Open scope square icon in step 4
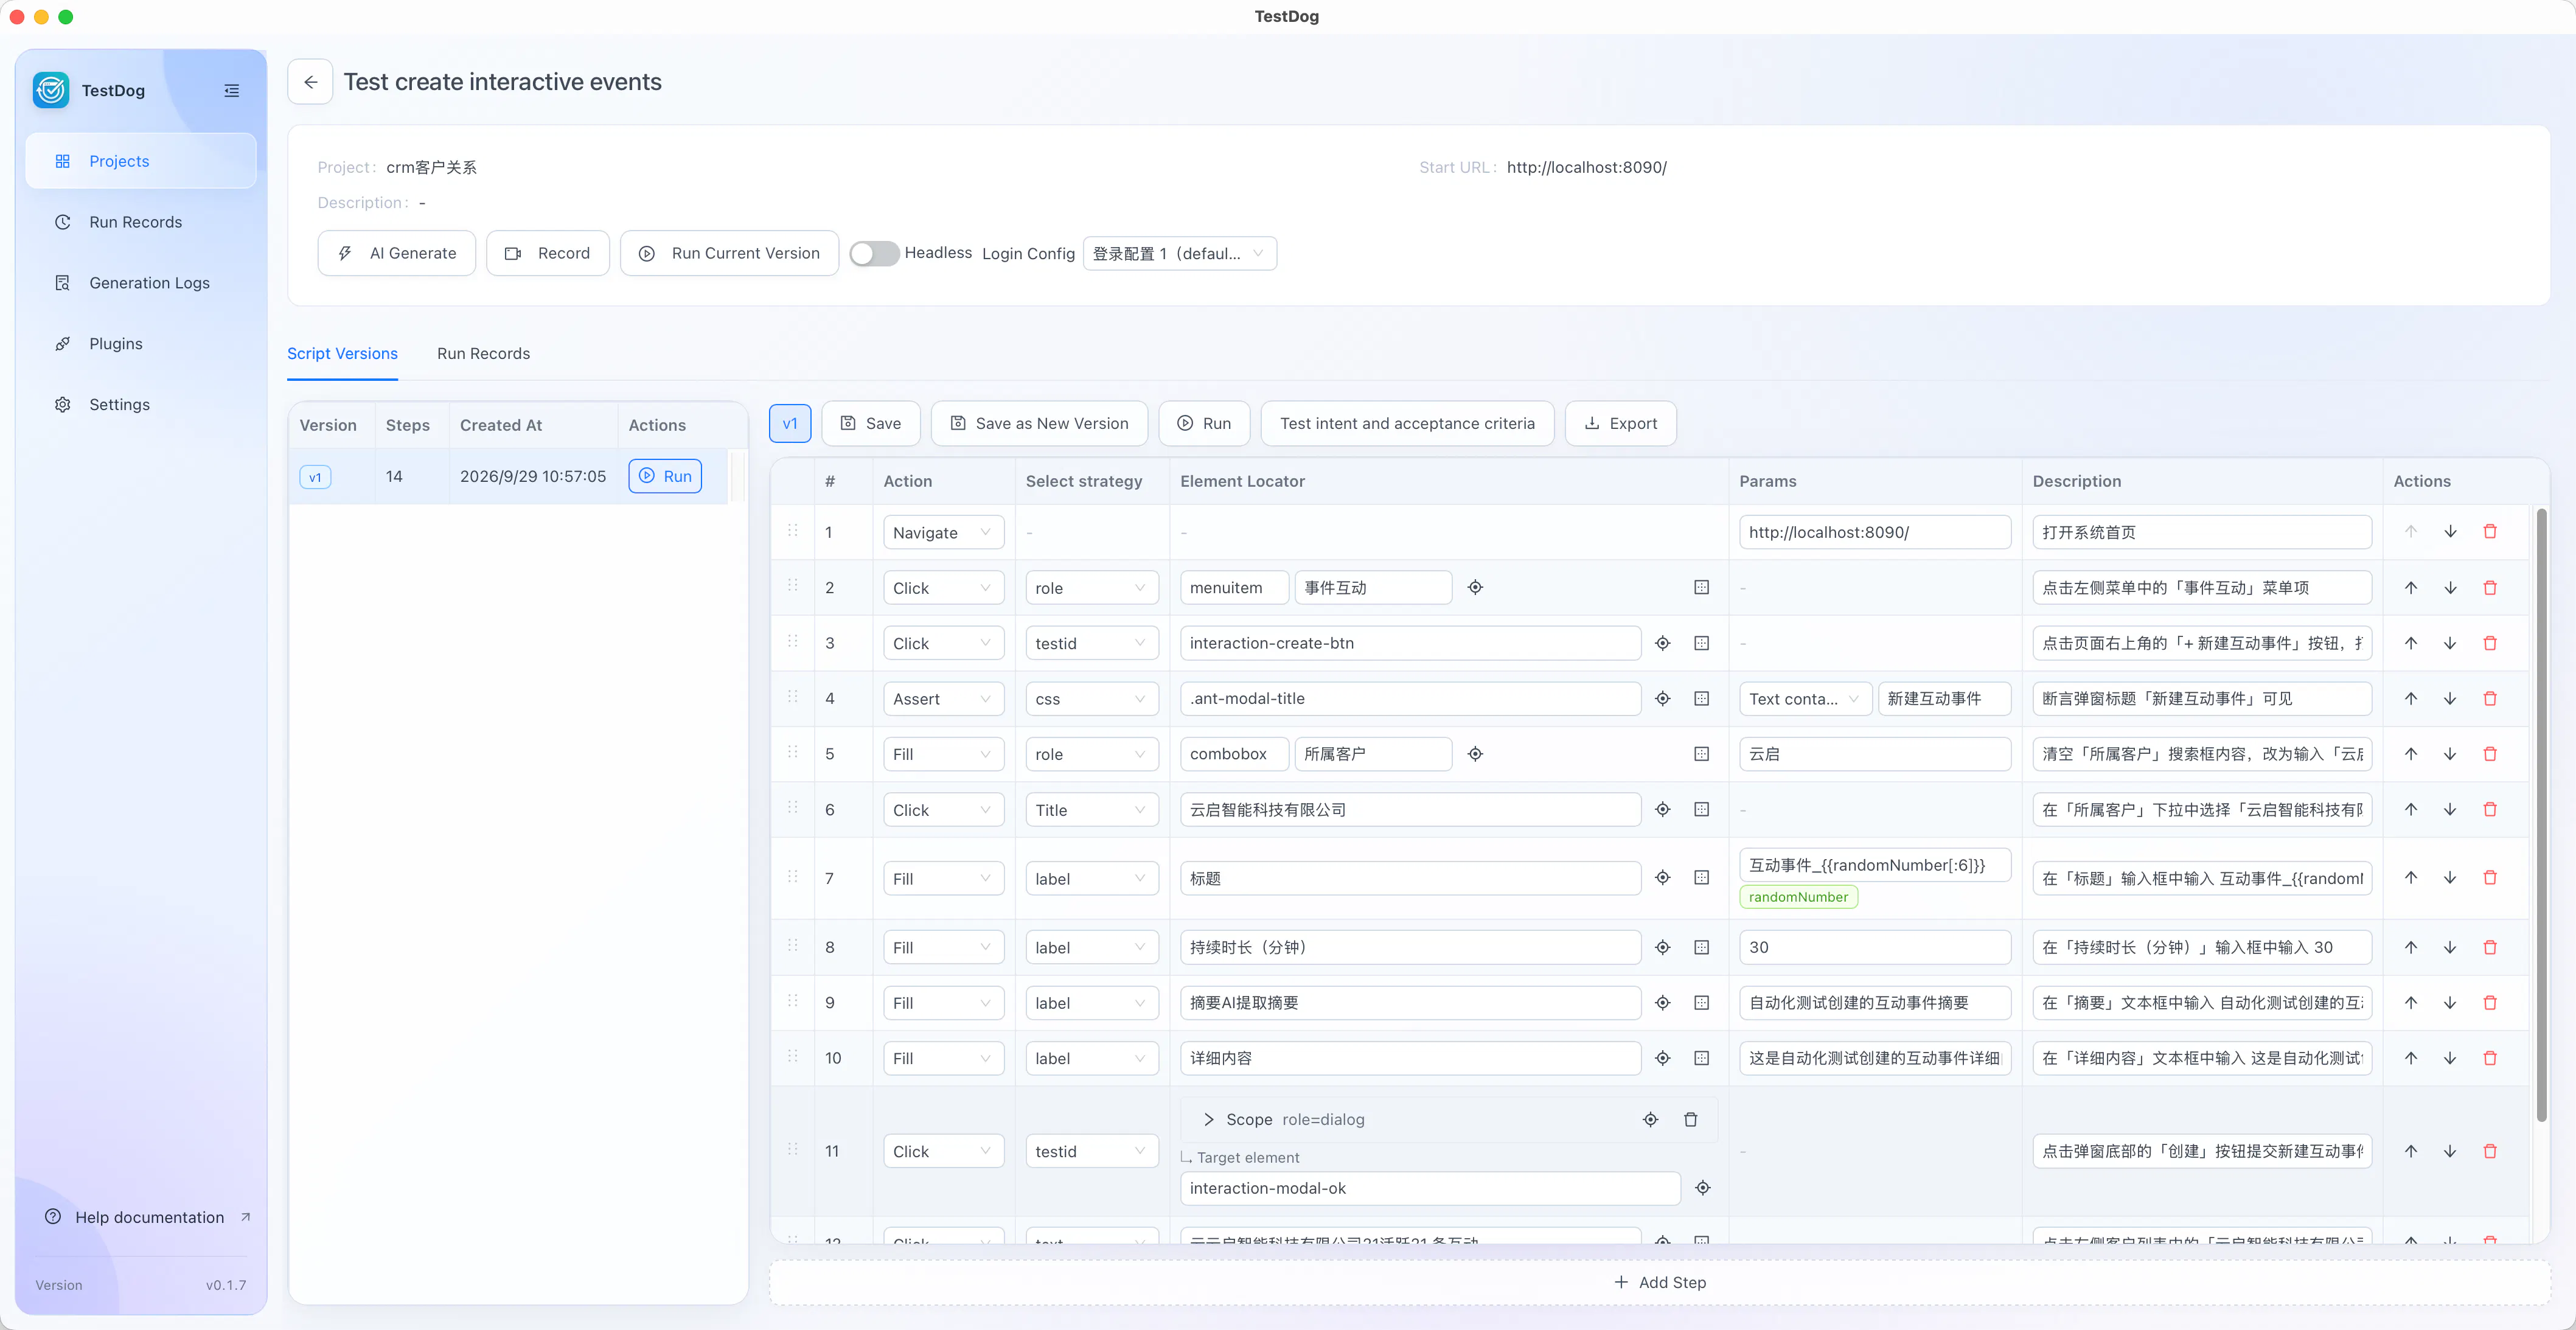 pyautogui.click(x=1702, y=699)
